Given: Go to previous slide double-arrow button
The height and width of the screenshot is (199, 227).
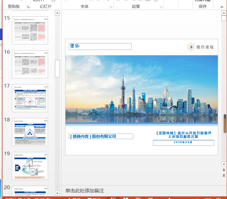Looking at the screenshot, I should [x=224, y=170].
